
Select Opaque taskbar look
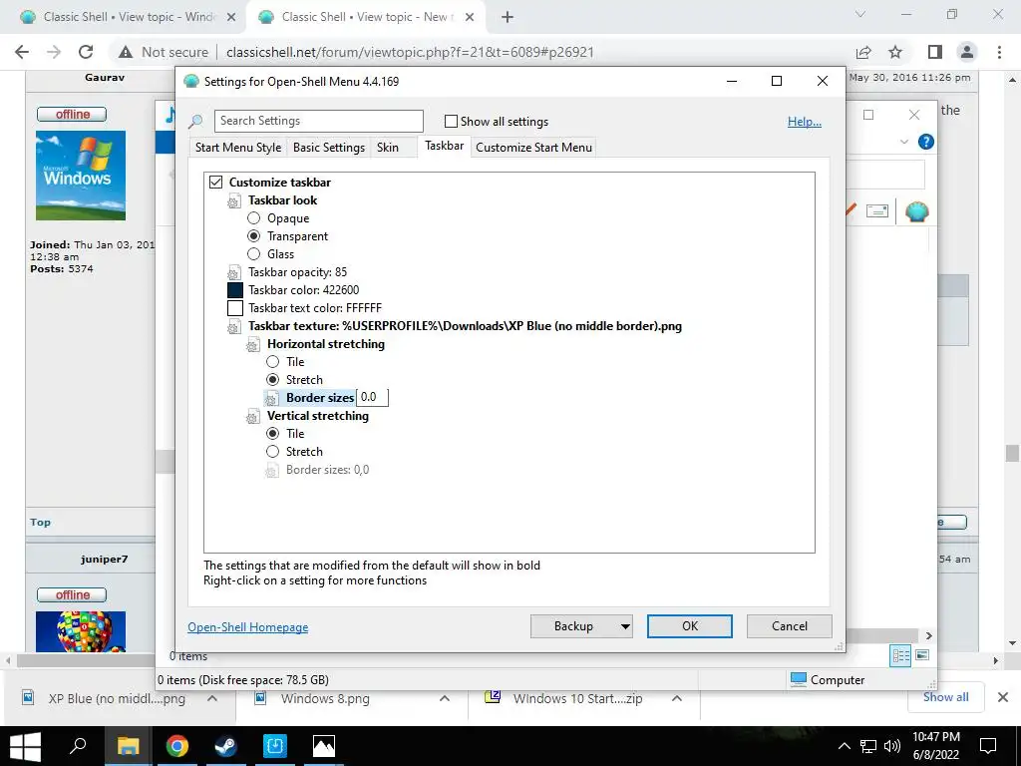254,218
